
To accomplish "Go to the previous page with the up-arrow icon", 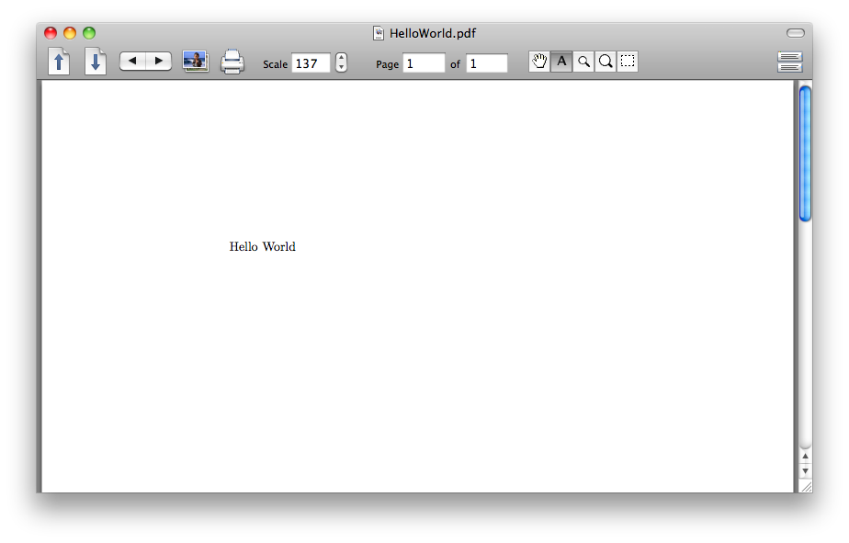I will pyautogui.click(x=59, y=62).
